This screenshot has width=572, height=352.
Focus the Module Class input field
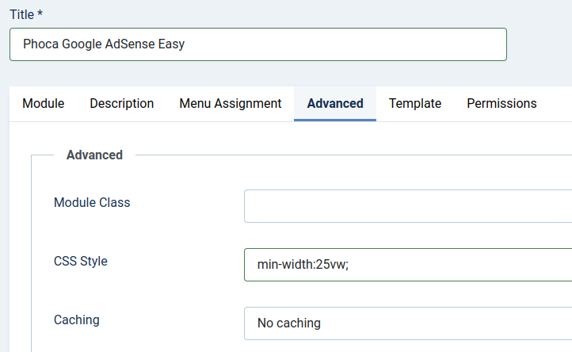pyautogui.click(x=408, y=206)
